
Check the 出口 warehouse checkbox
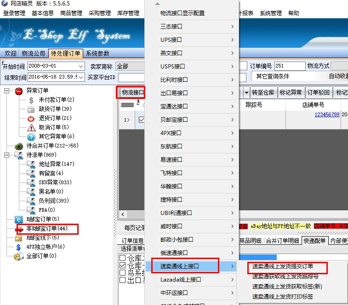click(122, 280)
